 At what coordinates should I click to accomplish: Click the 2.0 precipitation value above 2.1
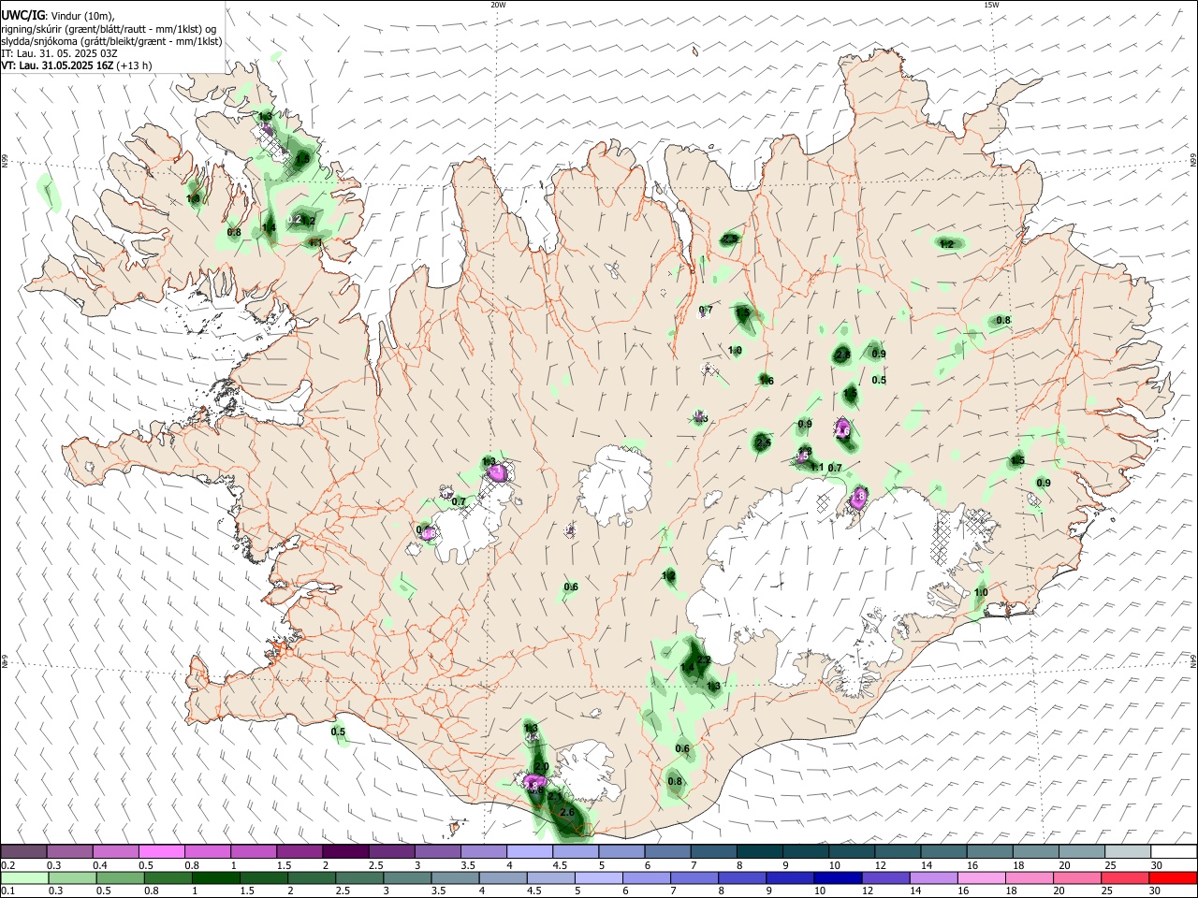click(x=541, y=767)
